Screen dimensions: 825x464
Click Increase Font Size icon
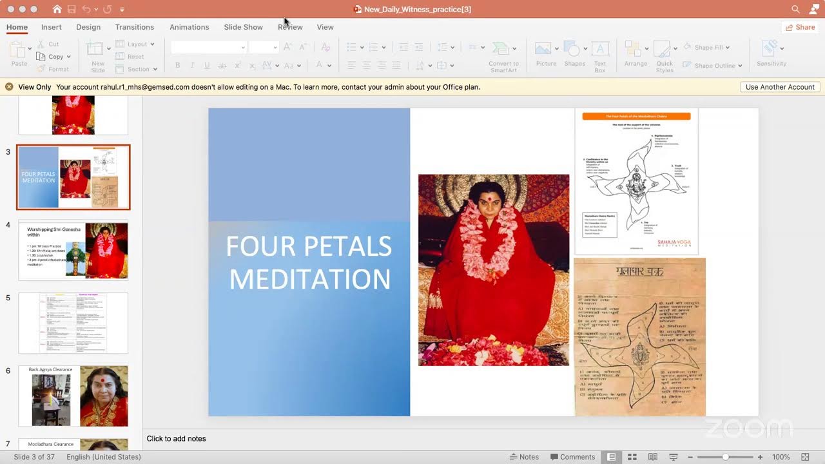click(287, 47)
